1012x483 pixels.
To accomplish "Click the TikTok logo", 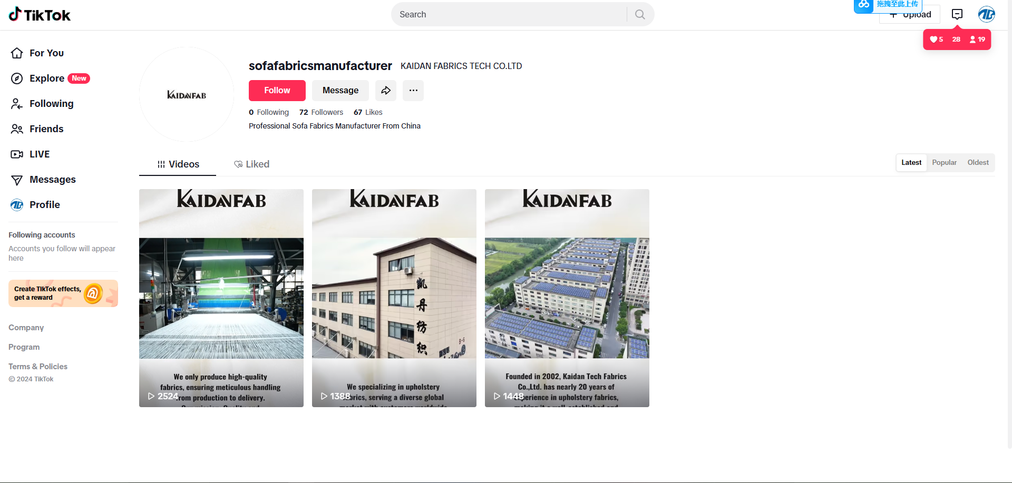I will tap(40, 14).
